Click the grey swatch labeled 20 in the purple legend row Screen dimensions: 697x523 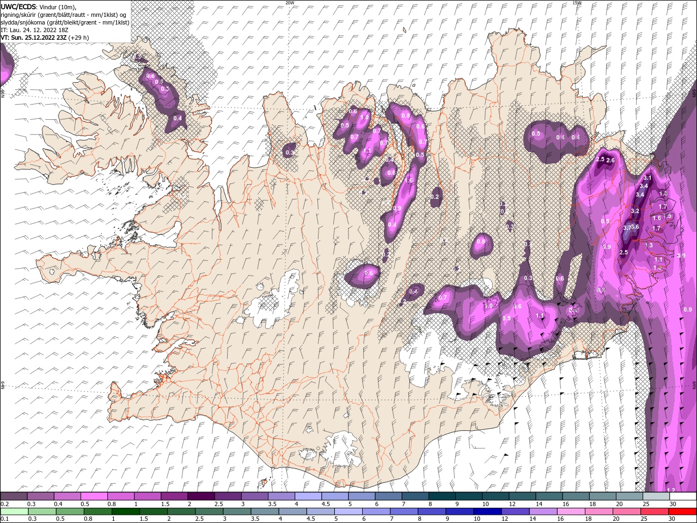click(x=629, y=496)
